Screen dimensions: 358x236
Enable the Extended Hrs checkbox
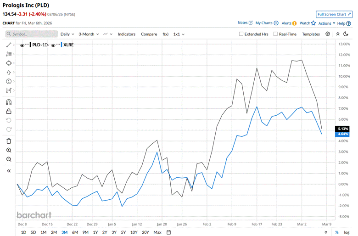point(241,34)
